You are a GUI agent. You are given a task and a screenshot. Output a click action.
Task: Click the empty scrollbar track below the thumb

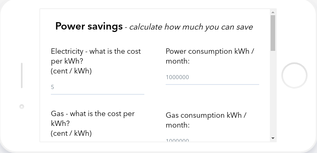(273, 93)
